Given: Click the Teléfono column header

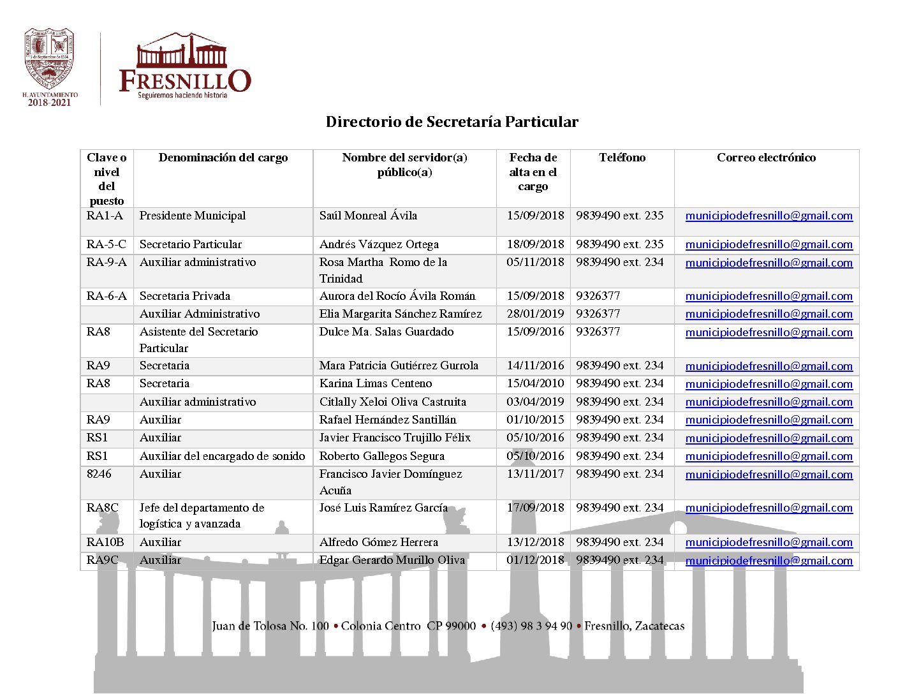Looking at the screenshot, I should point(622,158).
